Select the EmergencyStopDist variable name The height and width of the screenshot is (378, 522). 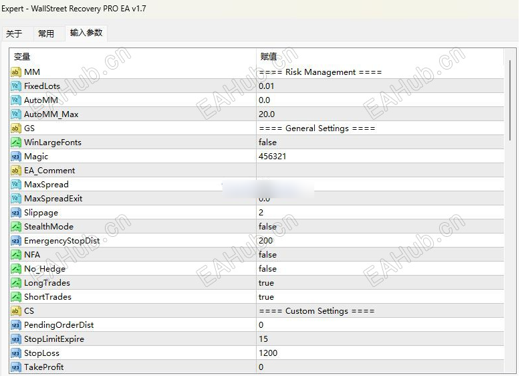[62, 241]
